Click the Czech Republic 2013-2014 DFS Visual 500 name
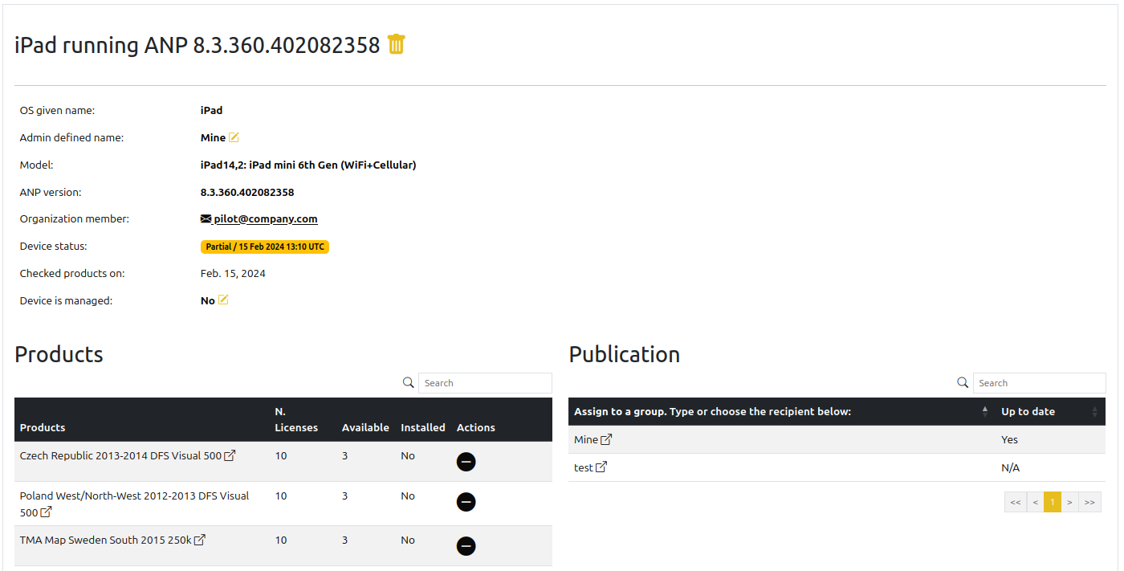The height and width of the screenshot is (571, 1124). pyautogui.click(x=120, y=455)
